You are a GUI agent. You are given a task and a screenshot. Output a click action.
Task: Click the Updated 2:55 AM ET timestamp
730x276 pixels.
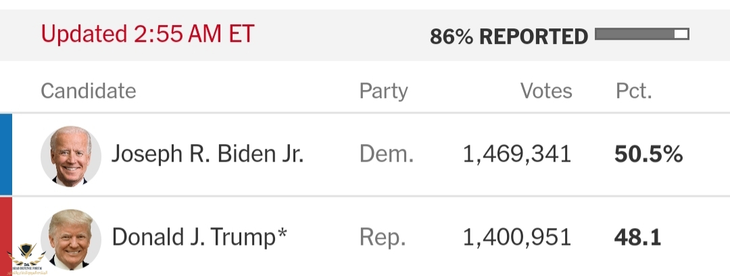[x=147, y=34]
